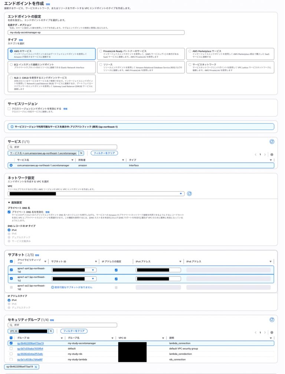Screen dimensions: 285x374
Task: Sort services by サービス名 column header
Action: click(23, 160)
